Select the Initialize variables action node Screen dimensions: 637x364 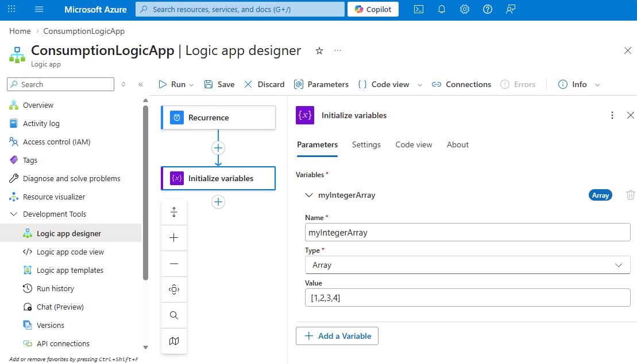[218, 178]
